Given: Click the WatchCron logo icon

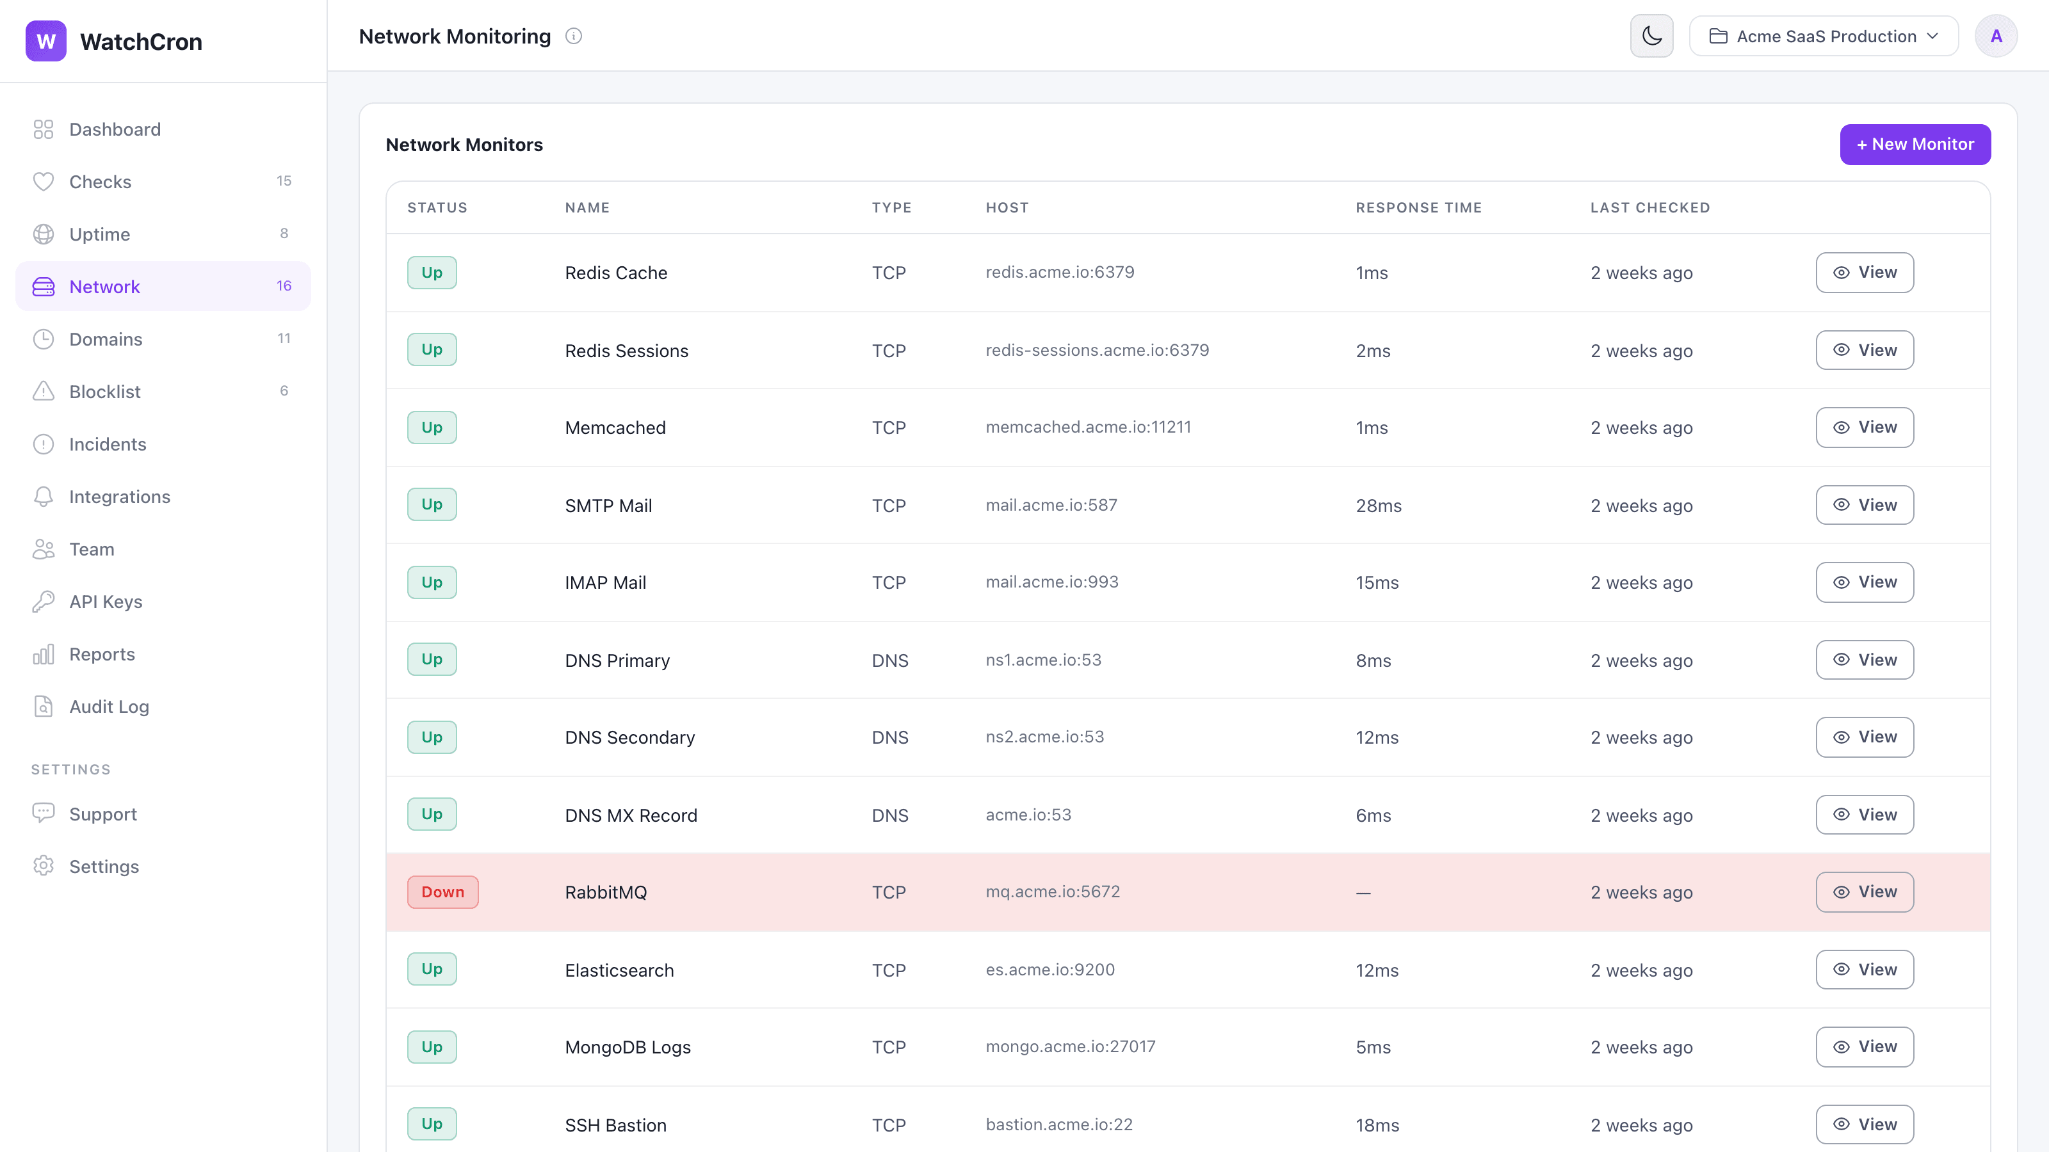Looking at the screenshot, I should click(46, 42).
